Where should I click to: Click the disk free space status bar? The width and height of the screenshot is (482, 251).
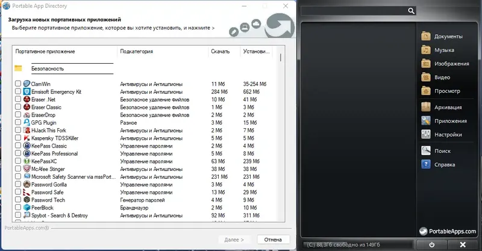357,244
